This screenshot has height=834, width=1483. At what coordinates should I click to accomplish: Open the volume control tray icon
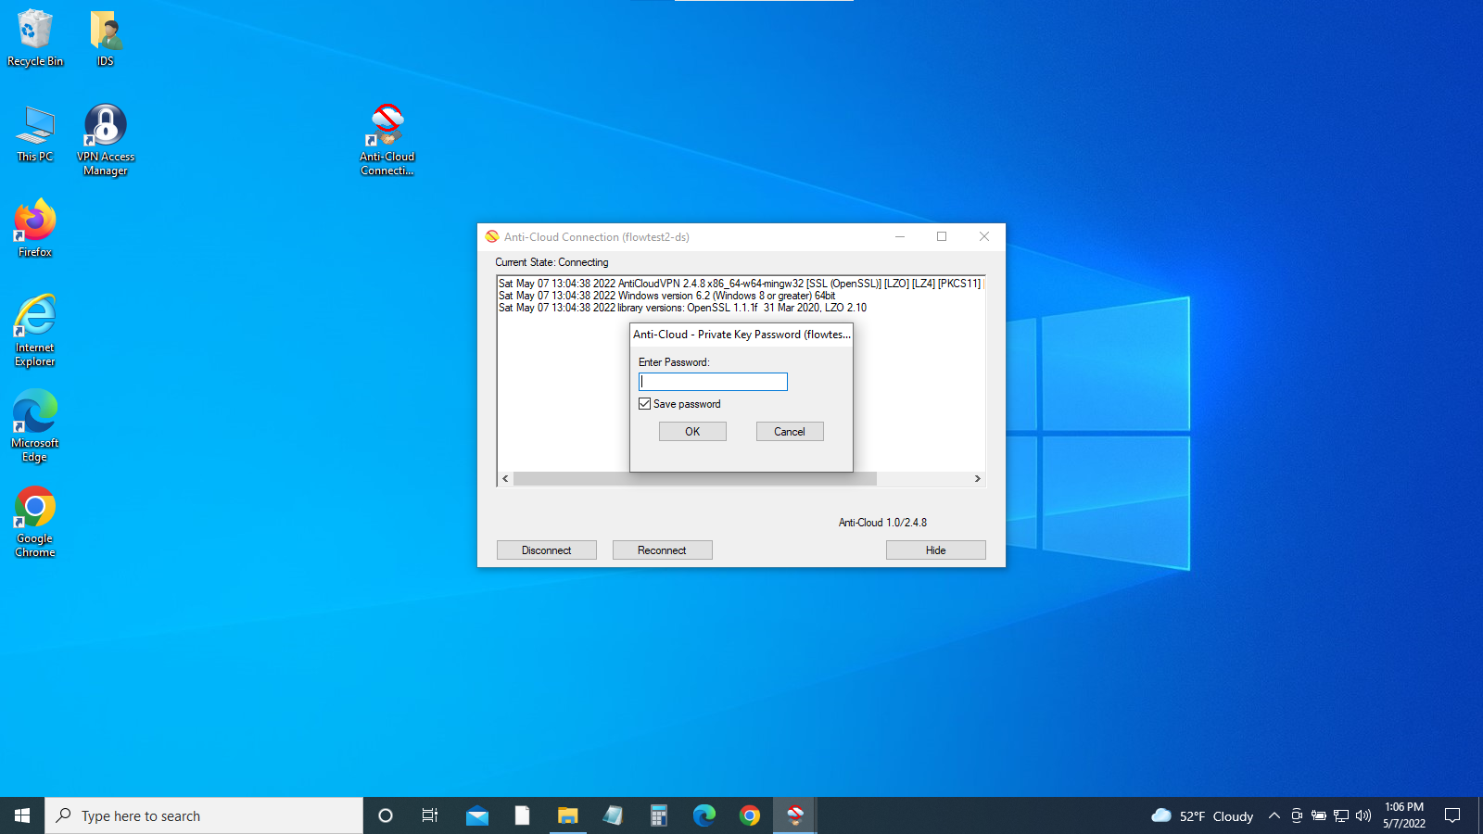(1363, 815)
